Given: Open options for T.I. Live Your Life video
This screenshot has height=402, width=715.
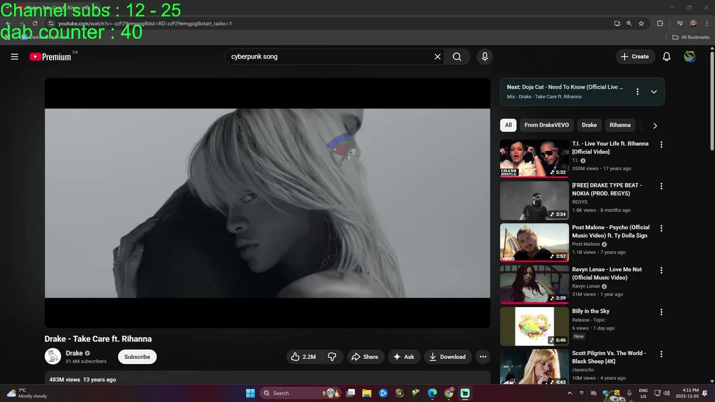Looking at the screenshot, I should point(661,145).
